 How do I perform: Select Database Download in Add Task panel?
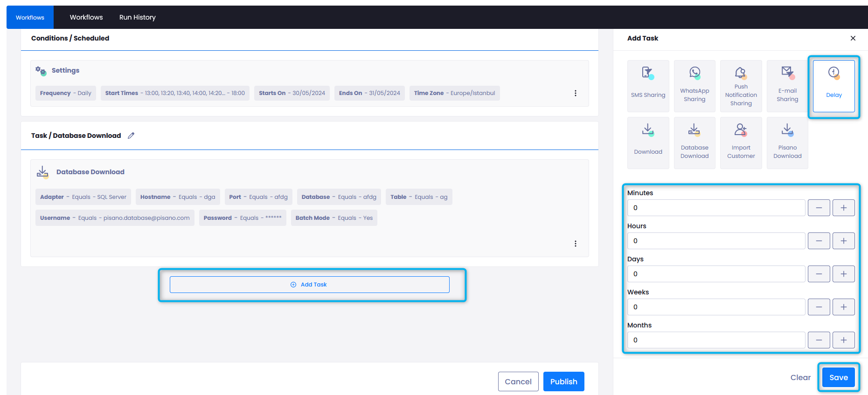[x=694, y=143]
